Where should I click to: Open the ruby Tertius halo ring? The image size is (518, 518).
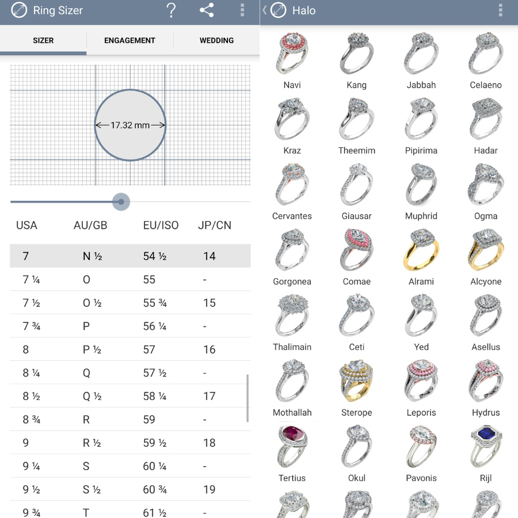coord(292,454)
